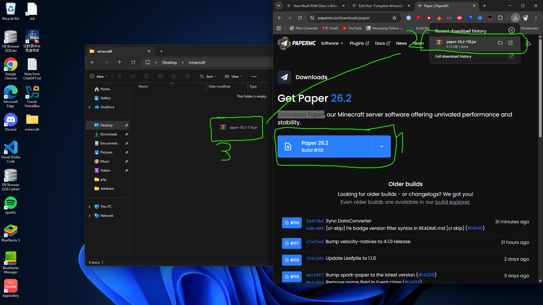
Task: Expand Paper 26.2 download options arrow
Action: (x=382, y=146)
